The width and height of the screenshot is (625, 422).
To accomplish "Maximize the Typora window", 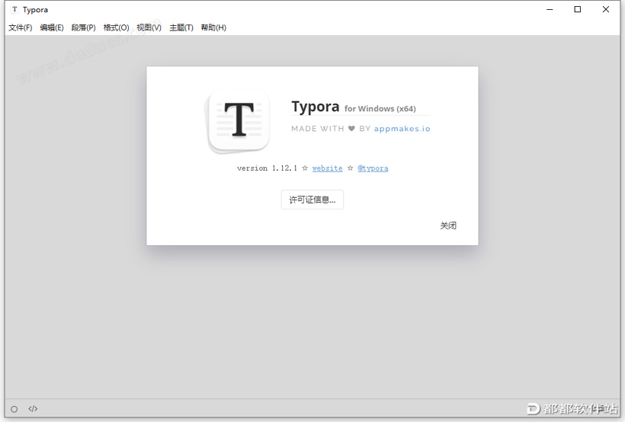I will coord(578,10).
